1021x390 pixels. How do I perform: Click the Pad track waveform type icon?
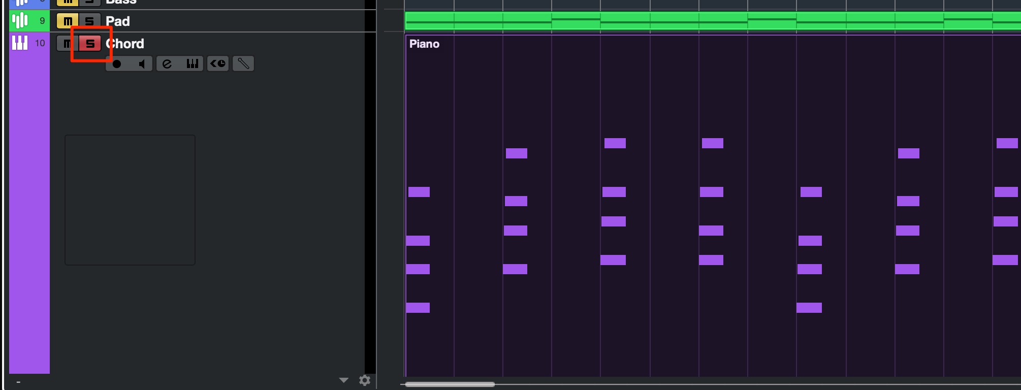click(x=20, y=21)
